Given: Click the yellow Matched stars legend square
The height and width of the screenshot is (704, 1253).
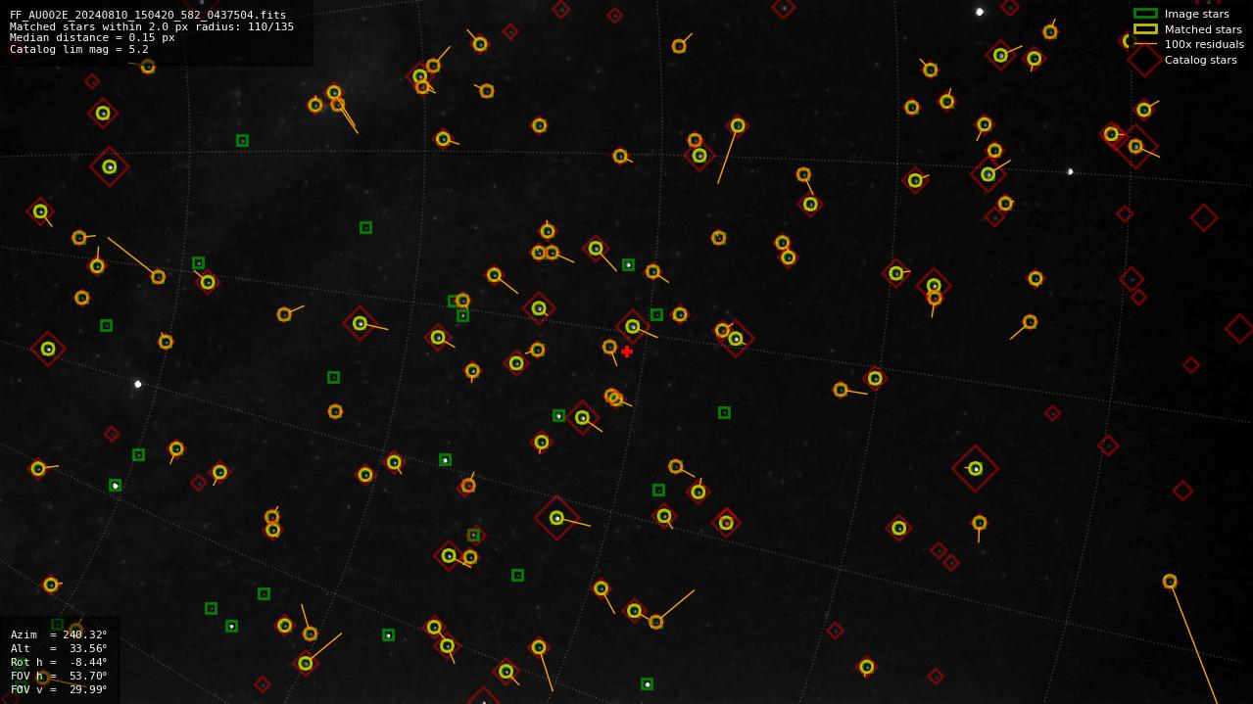Looking at the screenshot, I should click(x=1145, y=29).
